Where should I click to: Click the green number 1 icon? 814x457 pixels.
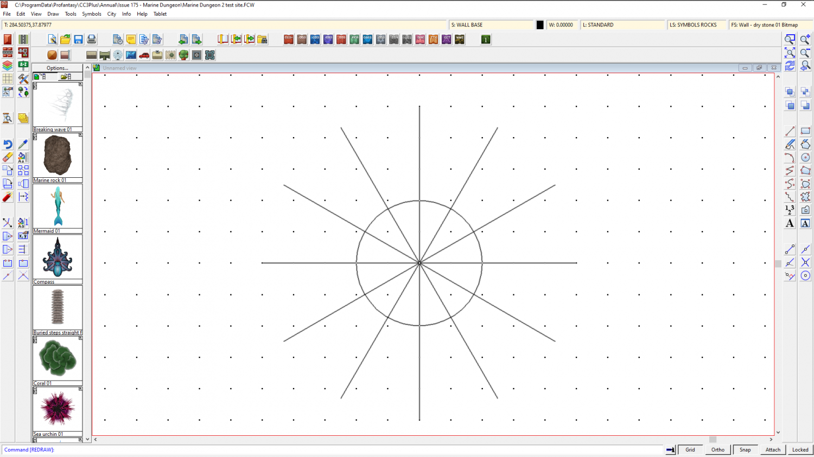[x=486, y=40]
